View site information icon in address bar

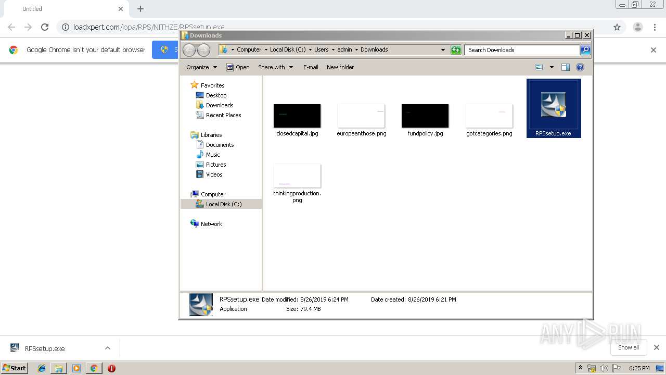coord(66,27)
